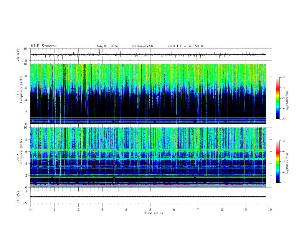Click the Time (min) axis label

[154, 213]
